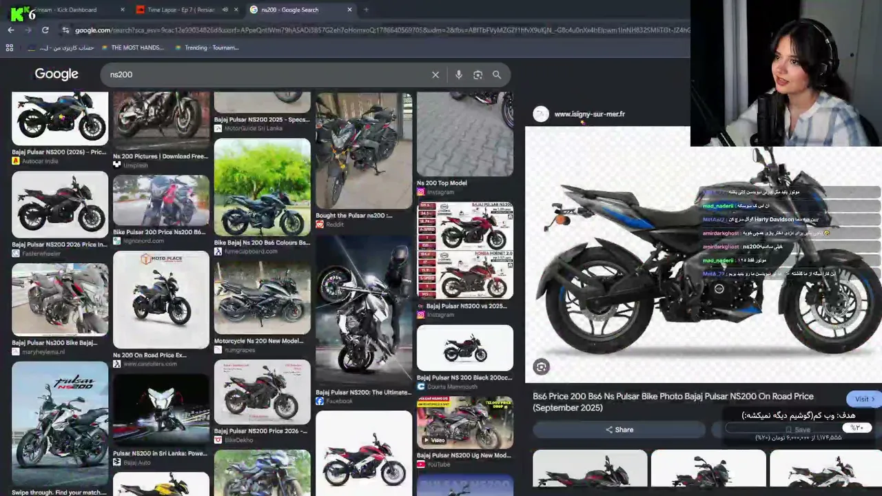882x496 pixels.
Task: Click the Visit button in preview panel
Action: point(864,400)
